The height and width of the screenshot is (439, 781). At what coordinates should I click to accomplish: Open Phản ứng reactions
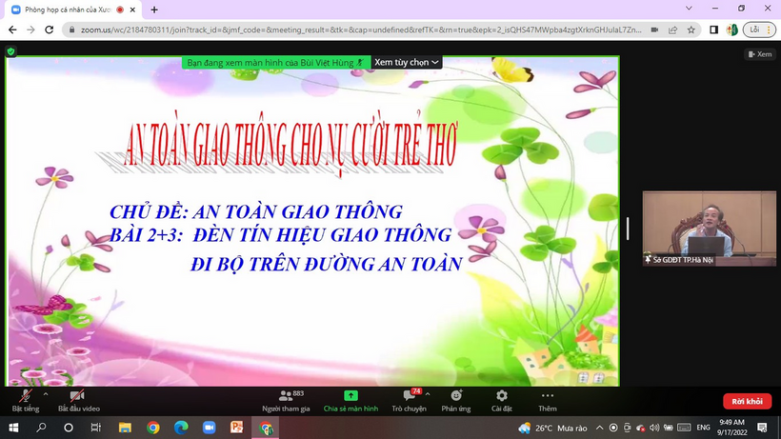[x=456, y=399]
